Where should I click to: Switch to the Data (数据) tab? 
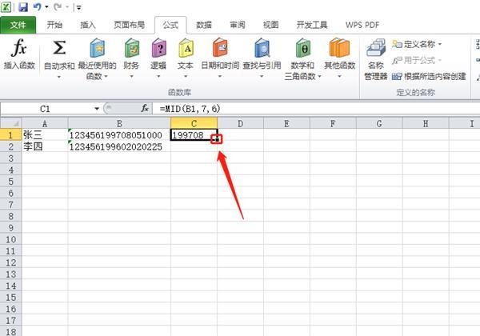[204, 25]
